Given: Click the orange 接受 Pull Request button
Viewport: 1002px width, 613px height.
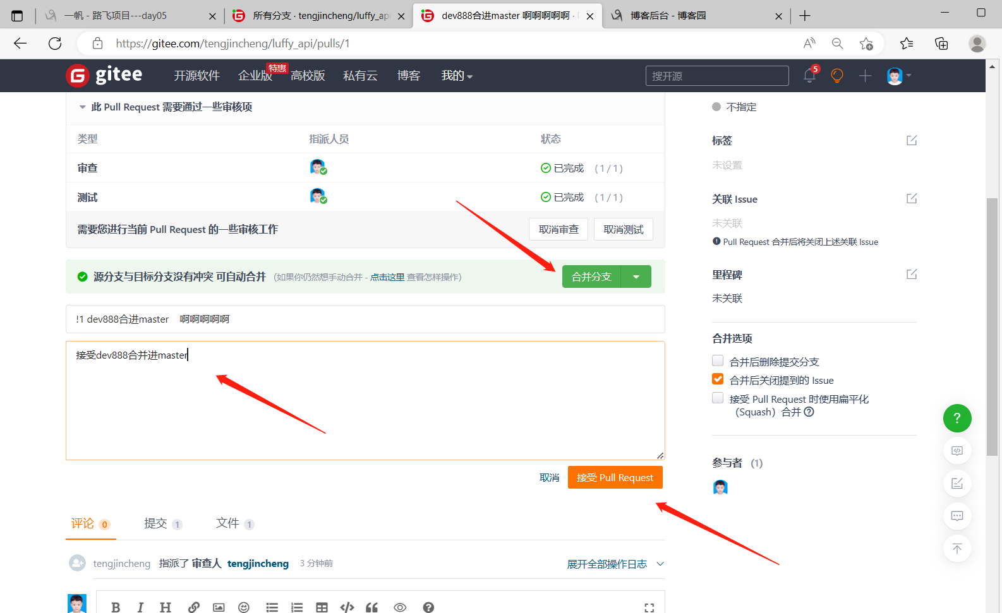Looking at the screenshot, I should (615, 477).
